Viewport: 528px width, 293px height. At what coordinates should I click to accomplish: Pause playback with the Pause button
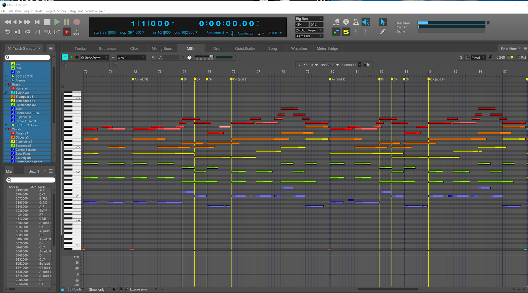tap(67, 22)
